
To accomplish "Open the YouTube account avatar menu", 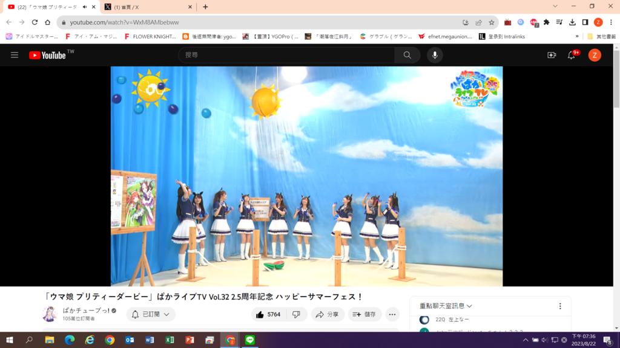I will tap(595, 55).
